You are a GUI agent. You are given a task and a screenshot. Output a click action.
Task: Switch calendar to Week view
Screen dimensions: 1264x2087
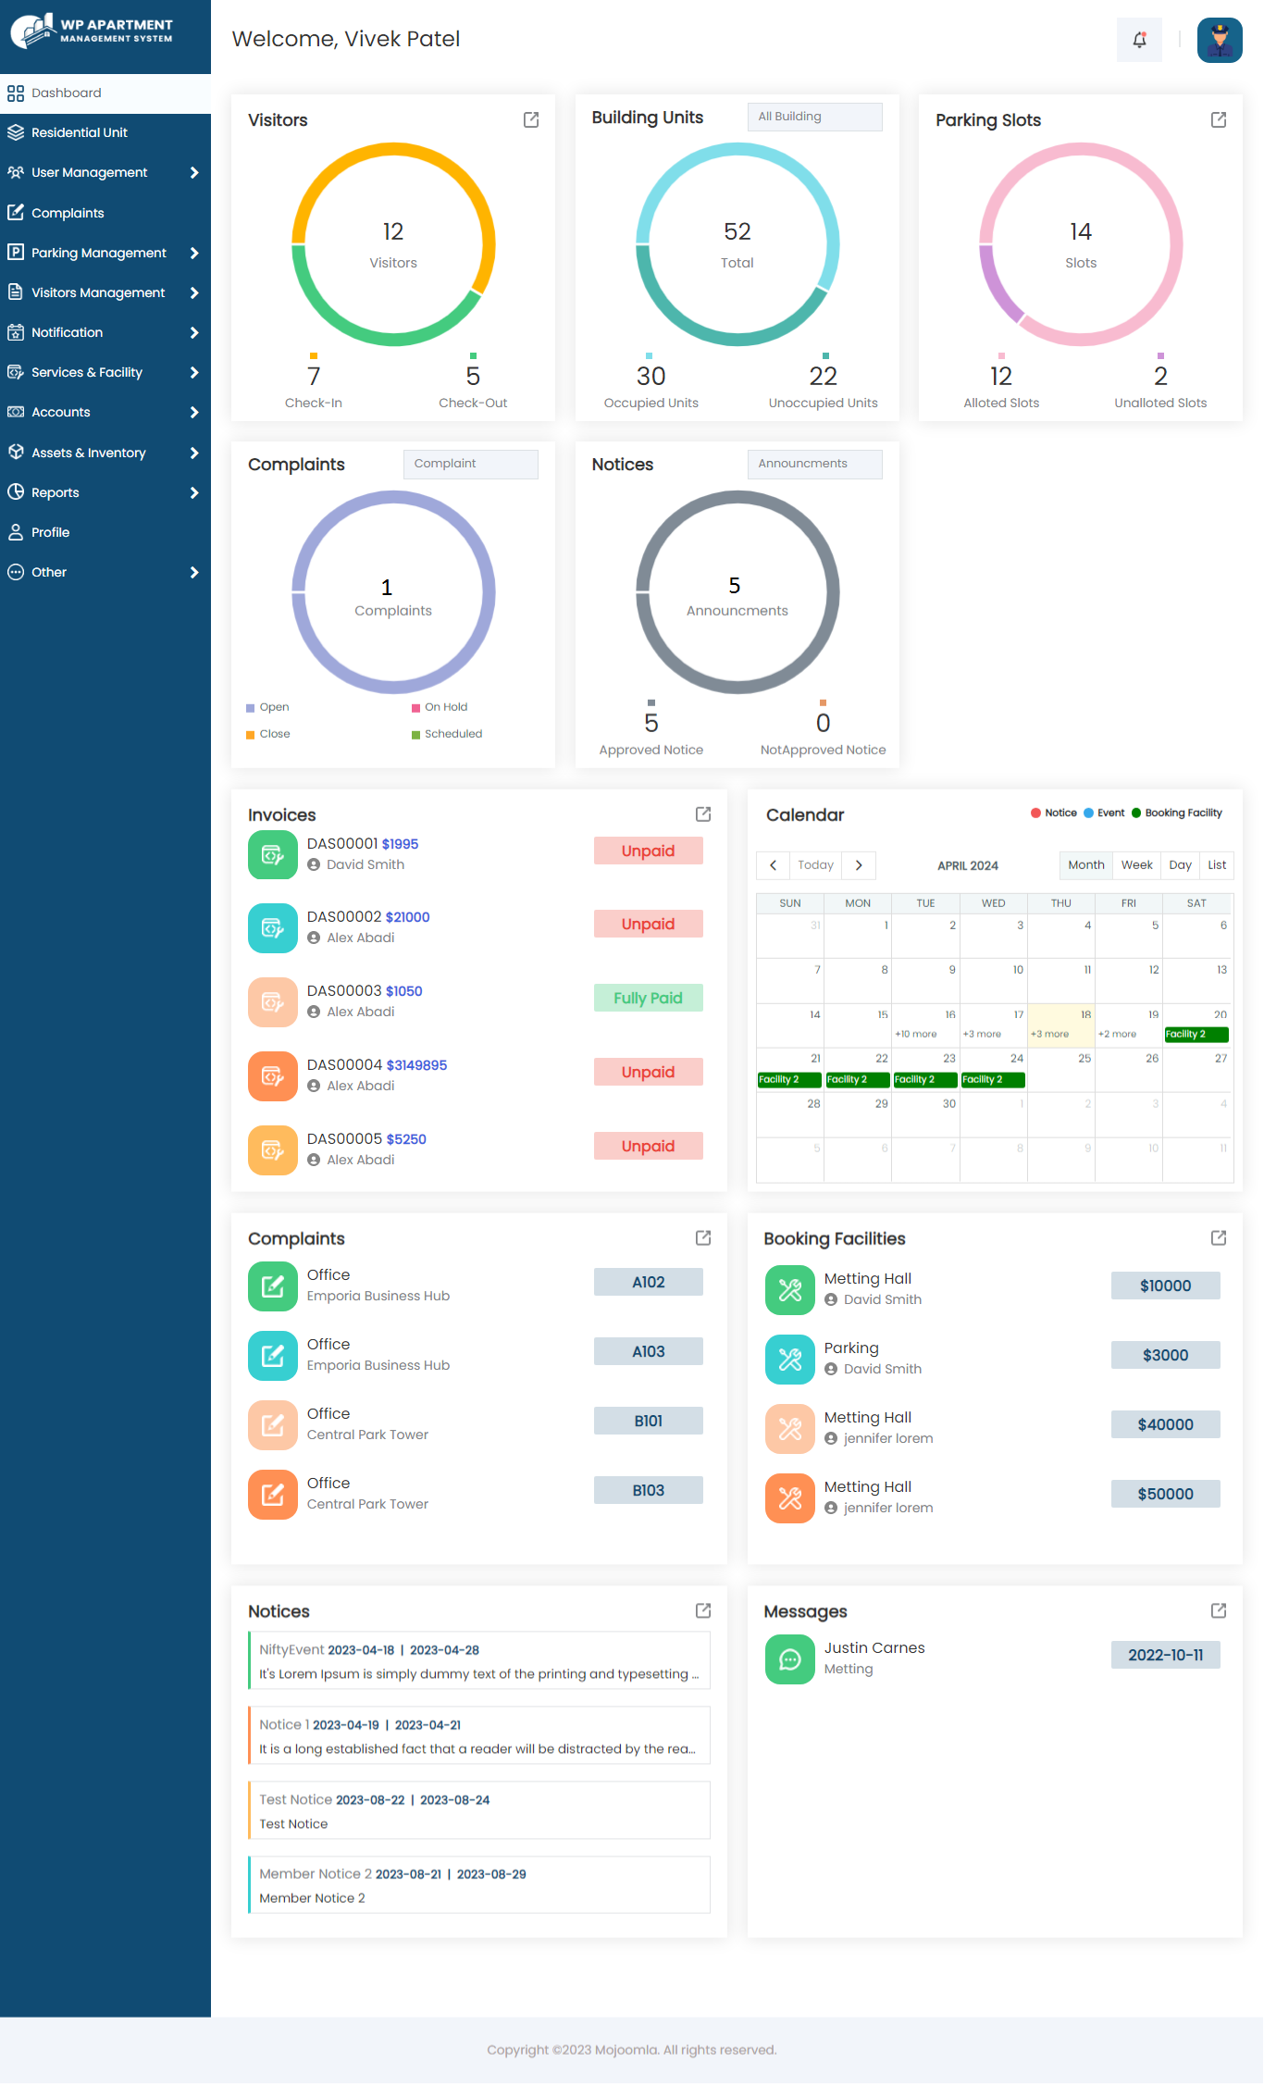click(x=1136, y=865)
